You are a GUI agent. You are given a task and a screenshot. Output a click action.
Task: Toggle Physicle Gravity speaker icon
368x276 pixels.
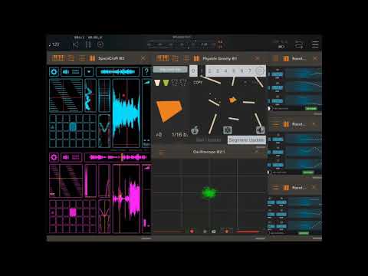point(260,130)
